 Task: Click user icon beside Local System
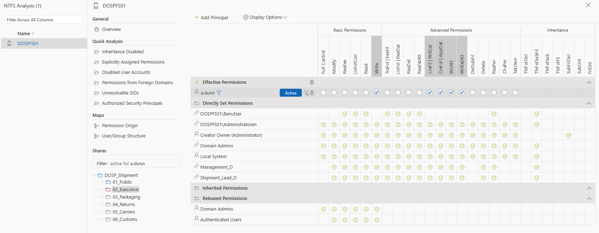pyautogui.click(x=197, y=156)
